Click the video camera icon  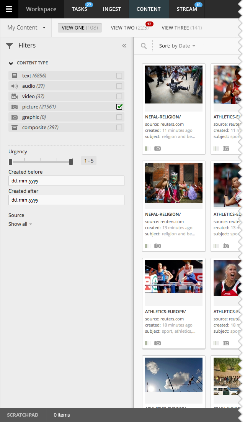[x=15, y=96]
